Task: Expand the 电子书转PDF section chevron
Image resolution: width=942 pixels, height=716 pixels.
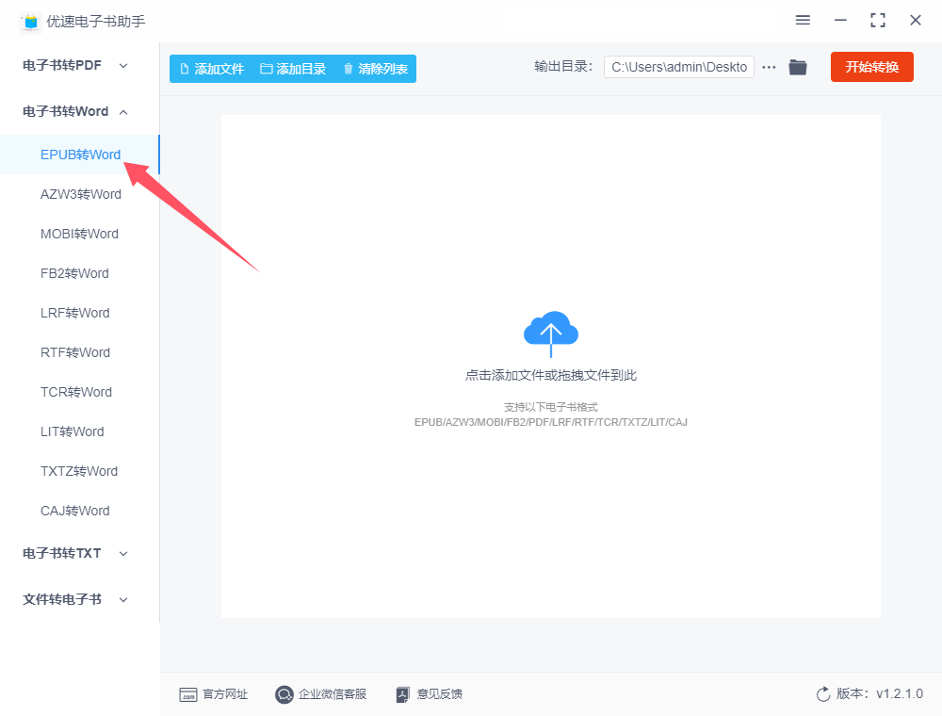Action: click(x=123, y=66)
